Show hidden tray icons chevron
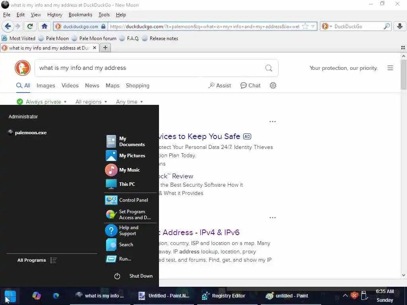 pyautogui.click(x=345, y=295)
